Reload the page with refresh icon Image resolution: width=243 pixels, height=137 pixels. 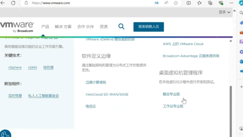[x=13, y=3]
